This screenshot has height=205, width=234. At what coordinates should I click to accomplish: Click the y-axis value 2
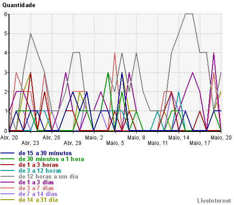click(6, 92)
